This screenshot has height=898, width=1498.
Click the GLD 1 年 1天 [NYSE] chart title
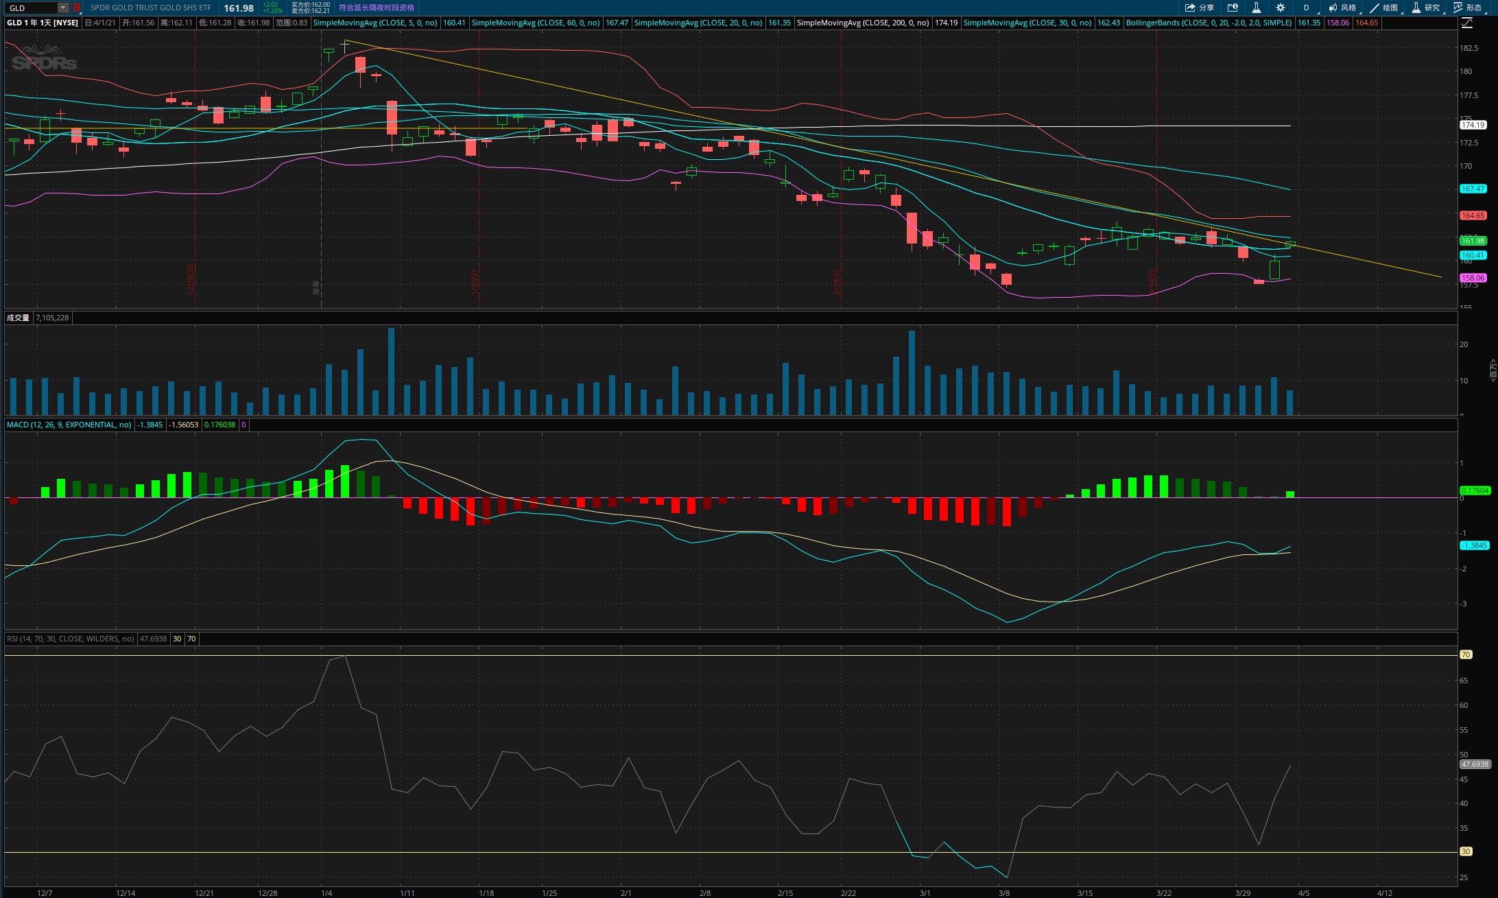43,23
